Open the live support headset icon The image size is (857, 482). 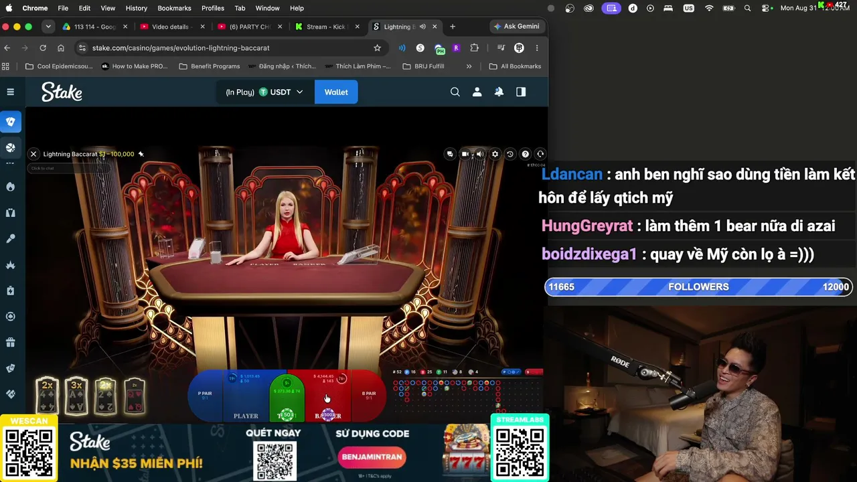coord(540,154)
